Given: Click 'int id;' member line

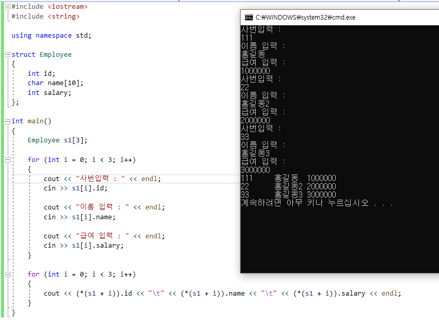Looking at the screenshot, I should [x=41, y=74].
